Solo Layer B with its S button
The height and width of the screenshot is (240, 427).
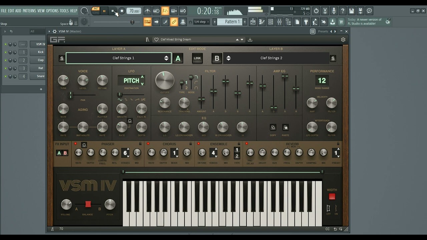point(333,58)
